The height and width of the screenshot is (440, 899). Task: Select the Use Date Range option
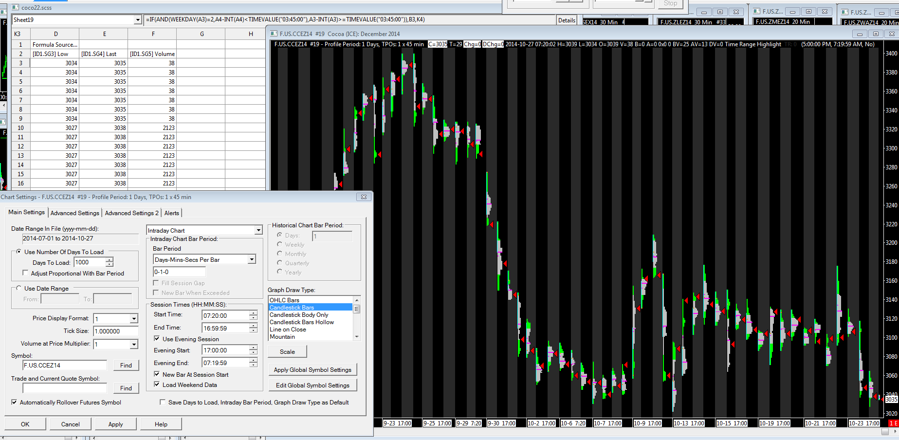click(x=19, y=288)
